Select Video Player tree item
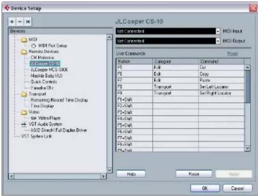Viewport: 258px width, 196px height. [x=50, y=118]
